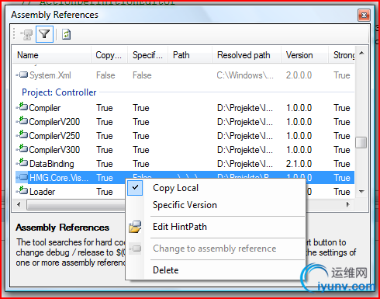Click the funnel filter toolbar button
380x299 pixels.
point(44,34)
